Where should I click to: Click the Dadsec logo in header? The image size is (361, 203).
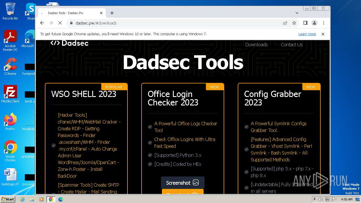coord(69,43)
